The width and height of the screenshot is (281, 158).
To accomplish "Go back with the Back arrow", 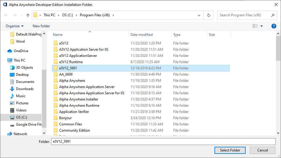I will coord(6,15).
